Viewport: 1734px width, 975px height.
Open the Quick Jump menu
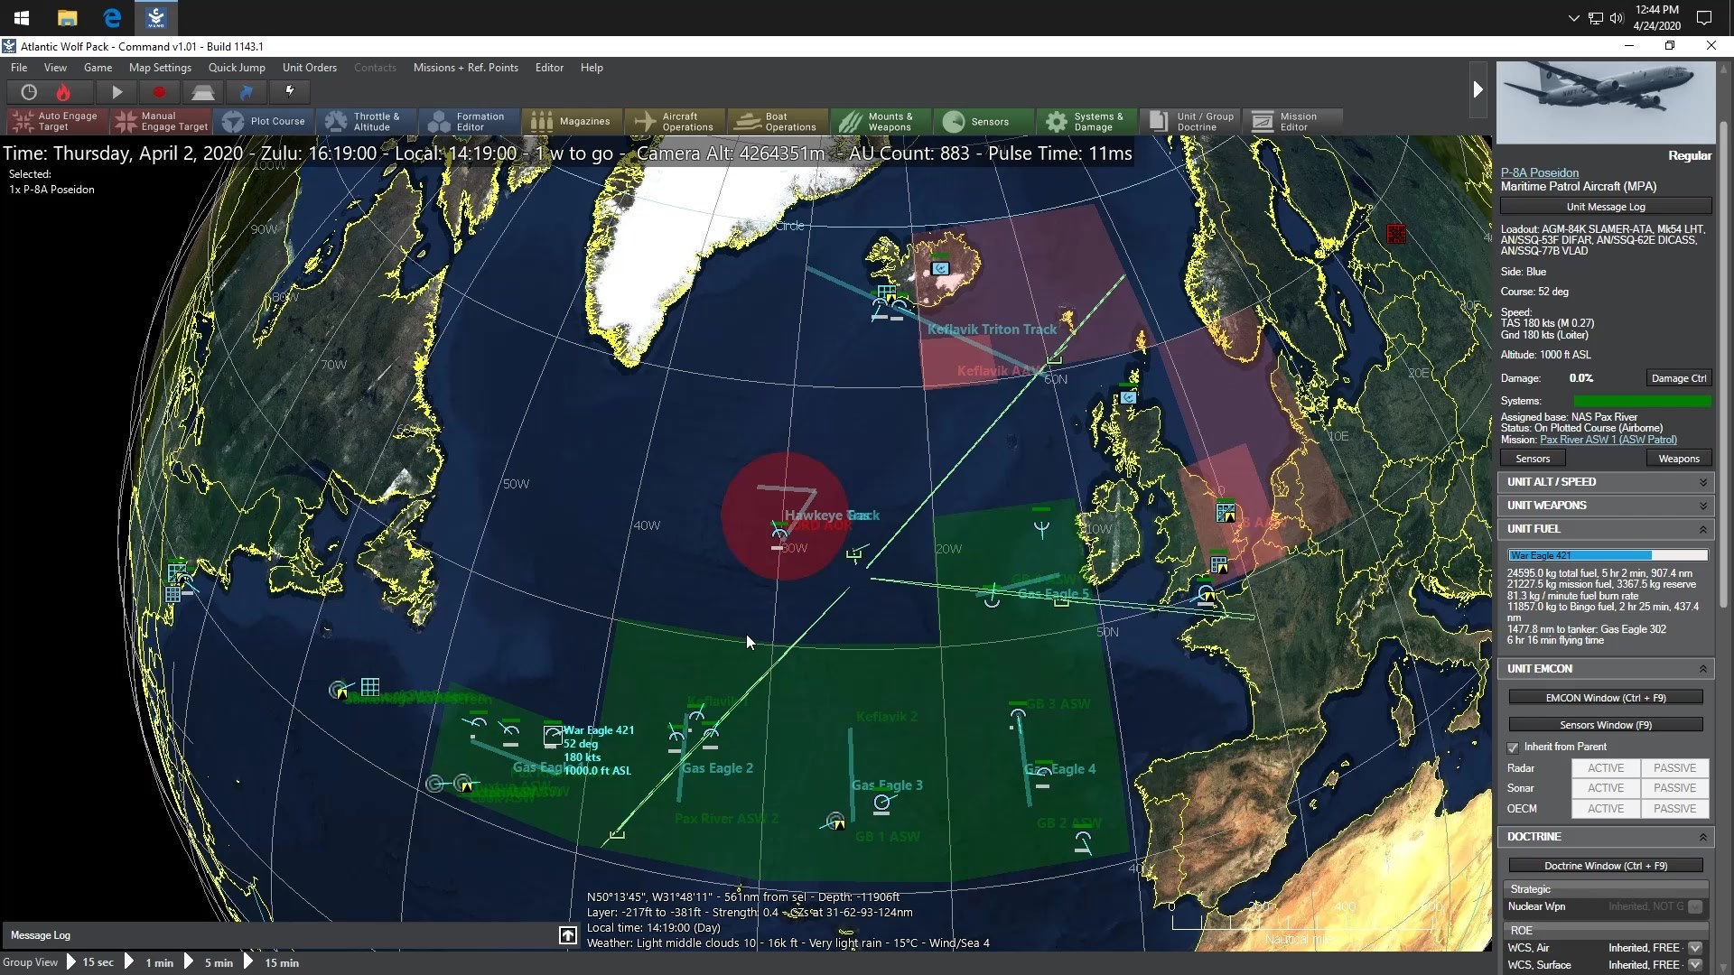pos(237,68)
